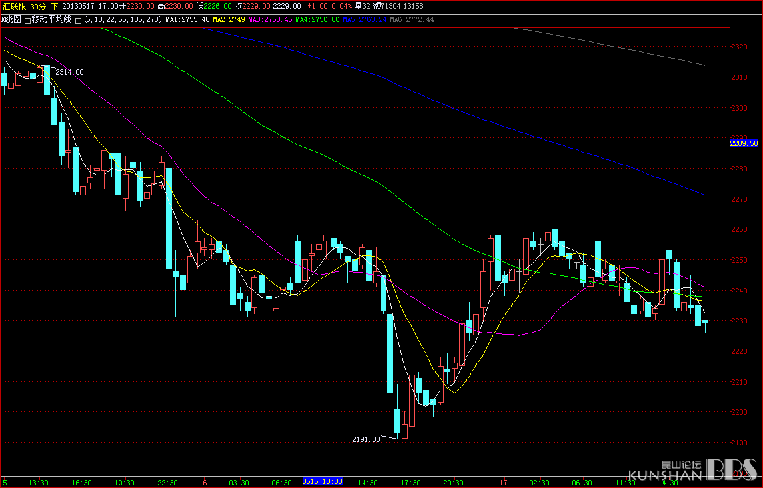This screenshot has height=488, width=763.
Task: Click the +1.00 change value in header
Action: coord(317,6)
